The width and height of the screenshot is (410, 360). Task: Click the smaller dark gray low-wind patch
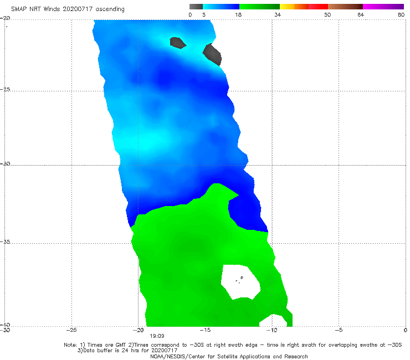177,43
